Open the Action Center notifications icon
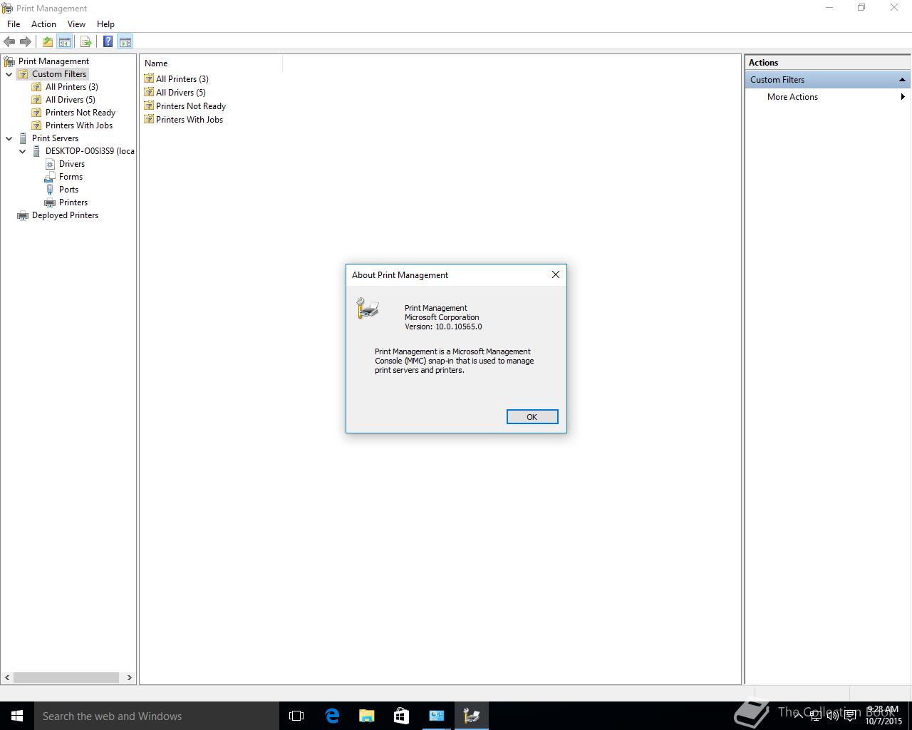912x730 pixels. (x=850, y=715)
